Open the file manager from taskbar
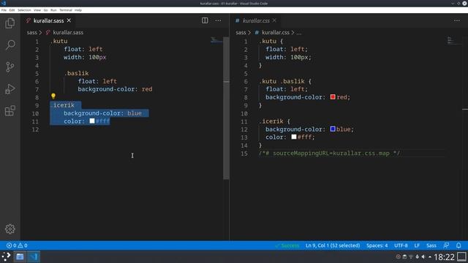 point(20,256)
